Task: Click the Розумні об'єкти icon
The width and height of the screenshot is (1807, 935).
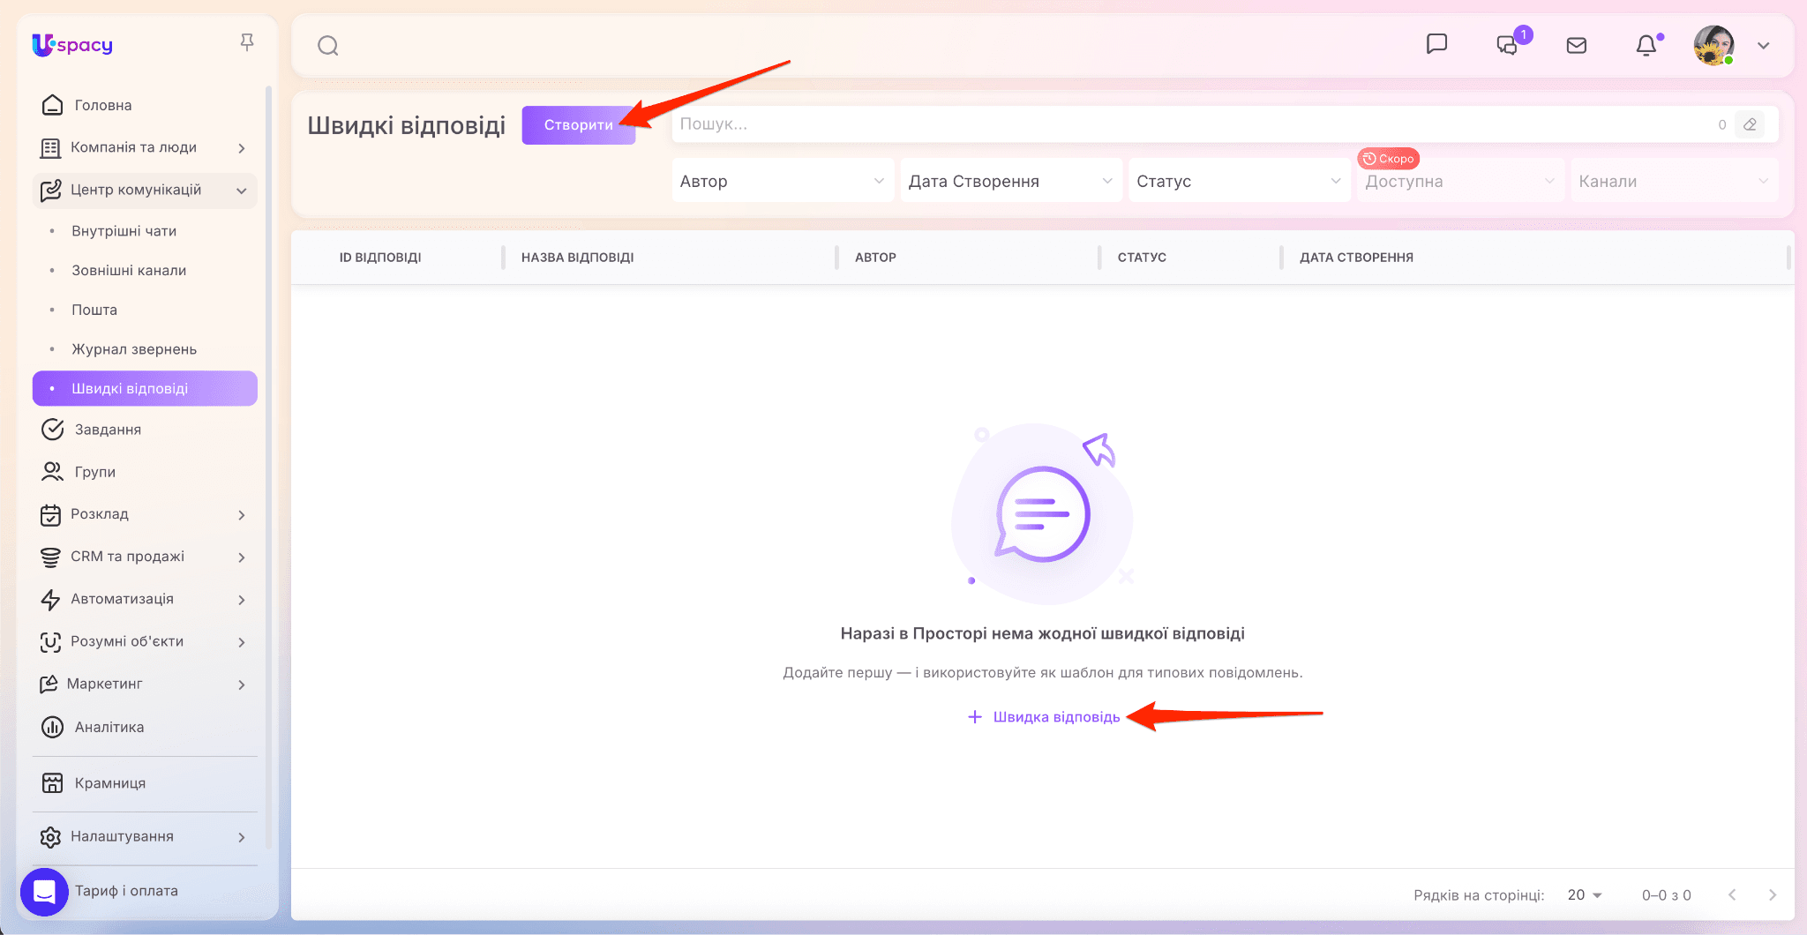Action: pyautogui.click(x=50, y=641)
